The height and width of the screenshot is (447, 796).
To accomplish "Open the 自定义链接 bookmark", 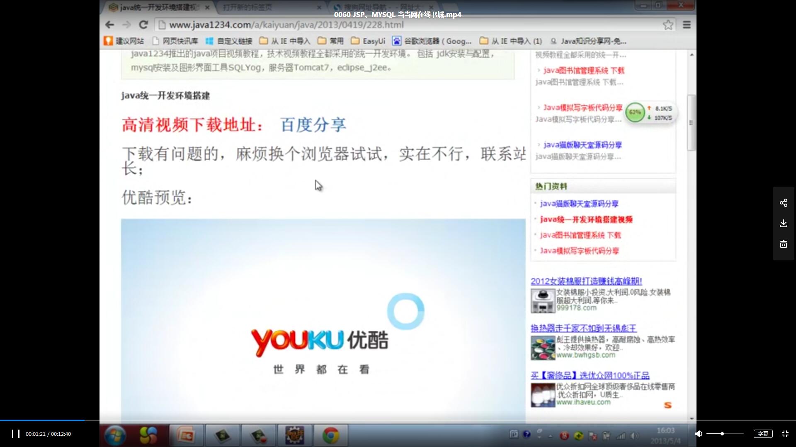I will click(x=229, y=41).
